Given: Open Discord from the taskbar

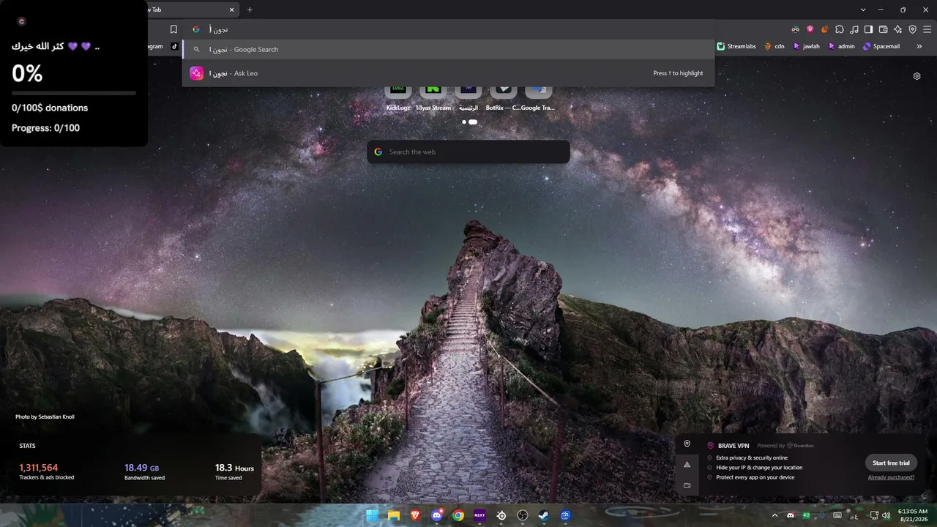Looking at the screenshot, I should tap(437, 515).
